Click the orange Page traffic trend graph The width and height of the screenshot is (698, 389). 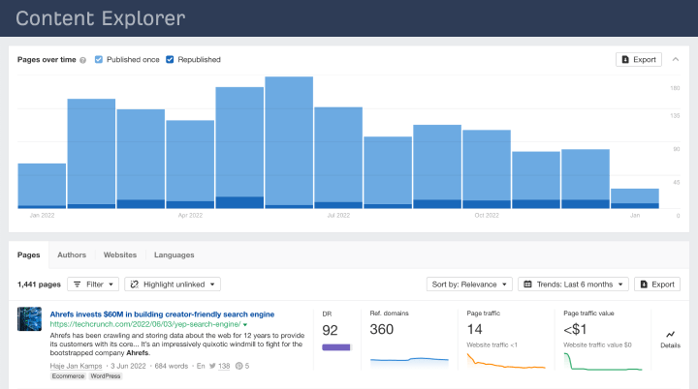pyautogui.click(x=506, y=361)
